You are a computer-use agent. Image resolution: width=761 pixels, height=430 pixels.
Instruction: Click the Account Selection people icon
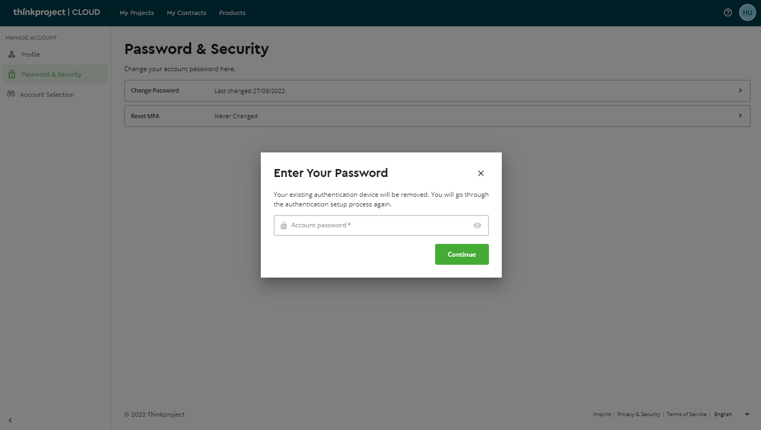(x=11, y=94)
